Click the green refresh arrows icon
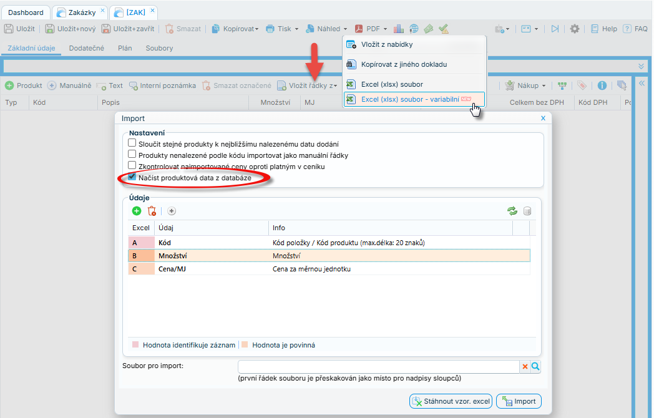Viewport: 654px width, 418px height. [512, 211]
